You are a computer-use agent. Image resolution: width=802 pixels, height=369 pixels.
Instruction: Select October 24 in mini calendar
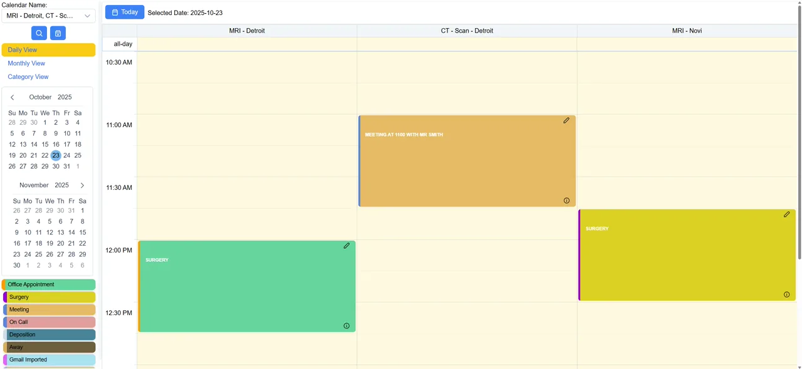(x=67, y=155)
